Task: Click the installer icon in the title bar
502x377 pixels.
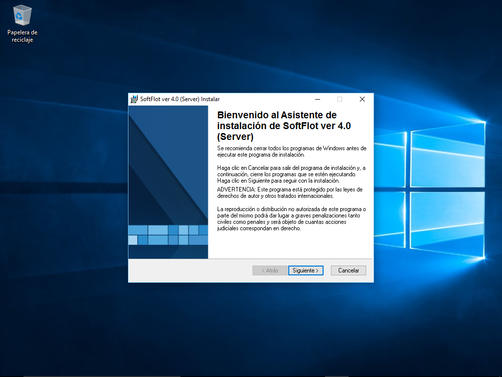Action: point(134,99)
